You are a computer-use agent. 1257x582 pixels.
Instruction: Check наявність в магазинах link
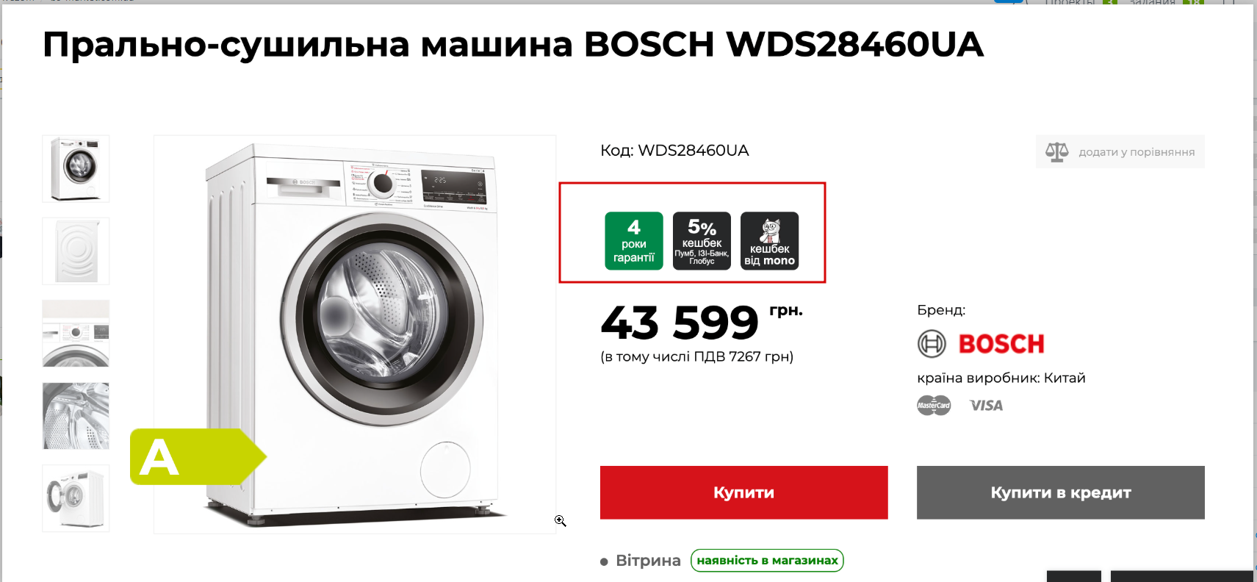[767, 561]
